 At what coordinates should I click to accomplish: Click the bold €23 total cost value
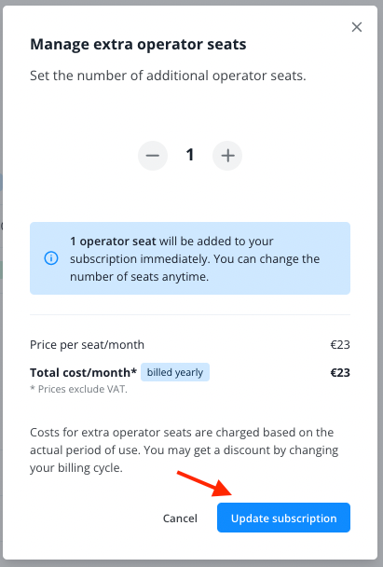[340, 372]
